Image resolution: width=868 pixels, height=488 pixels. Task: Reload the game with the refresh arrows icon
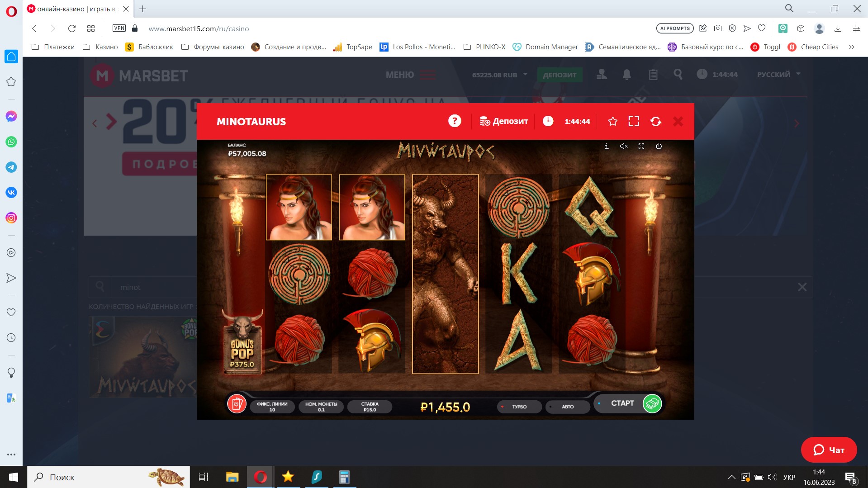[656, 121]
